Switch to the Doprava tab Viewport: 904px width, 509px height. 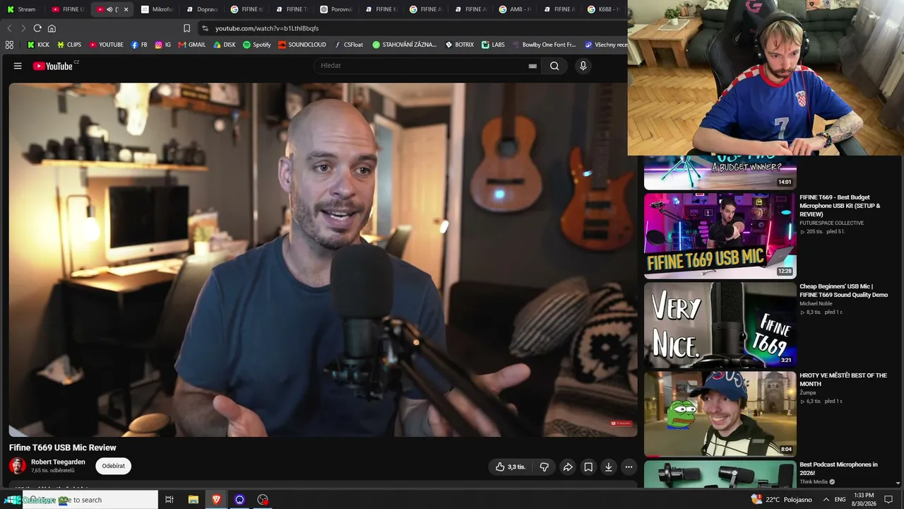point(203,9)
